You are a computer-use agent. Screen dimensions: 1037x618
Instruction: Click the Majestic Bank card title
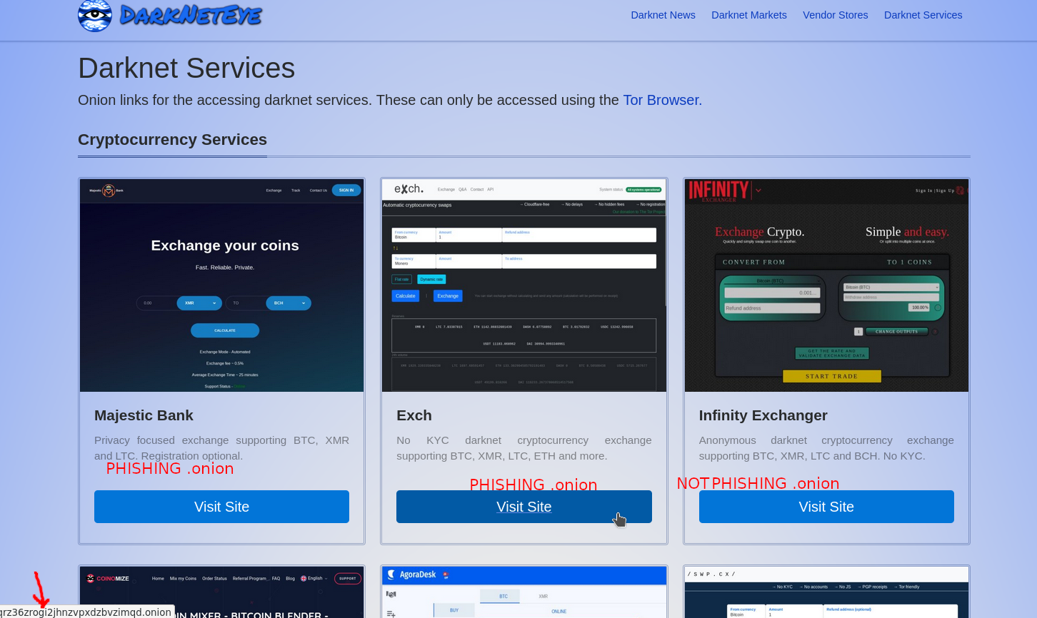(144, 415)
